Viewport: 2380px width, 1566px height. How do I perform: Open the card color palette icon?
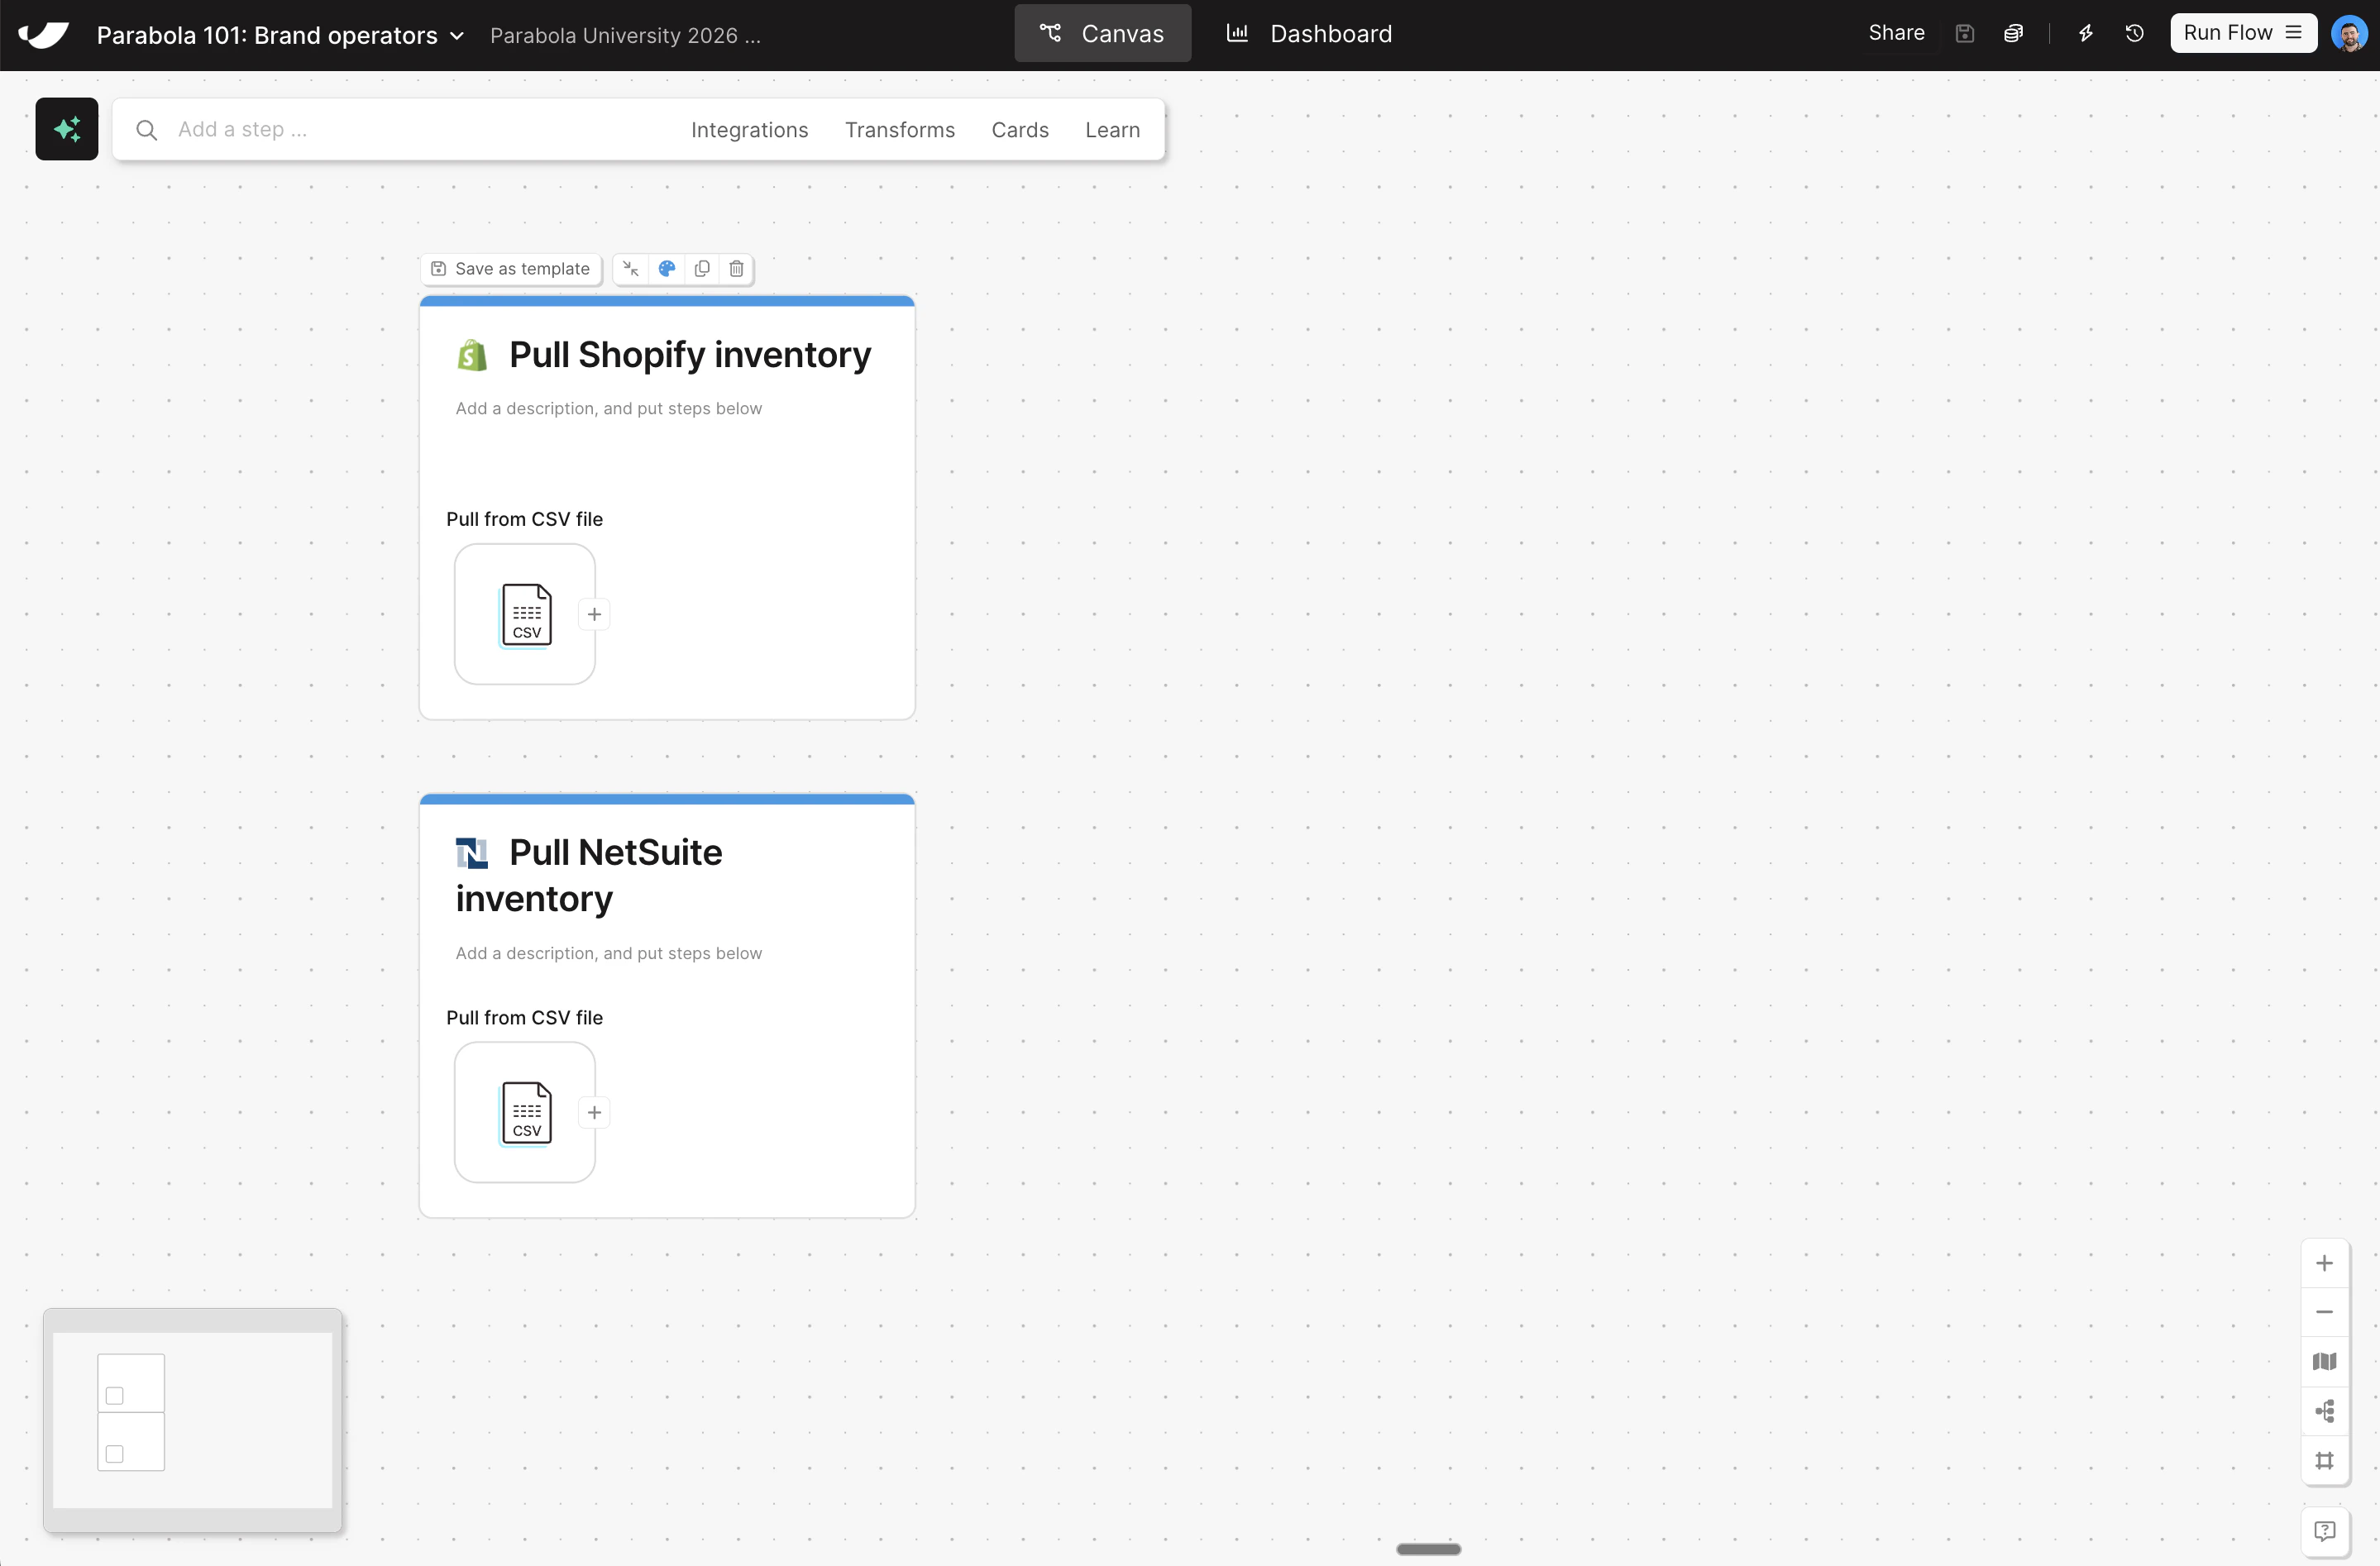(x=667, y=268)
